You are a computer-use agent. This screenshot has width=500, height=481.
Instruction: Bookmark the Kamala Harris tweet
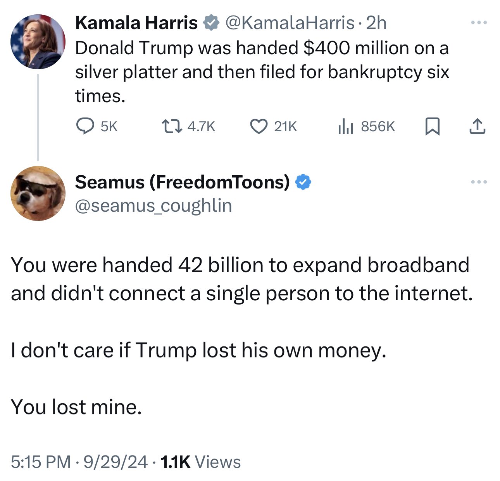(x=432, y=127)
